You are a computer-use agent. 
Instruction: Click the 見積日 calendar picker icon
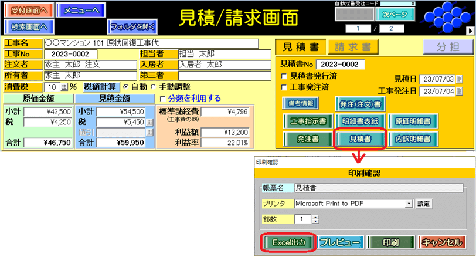[460, 80]
